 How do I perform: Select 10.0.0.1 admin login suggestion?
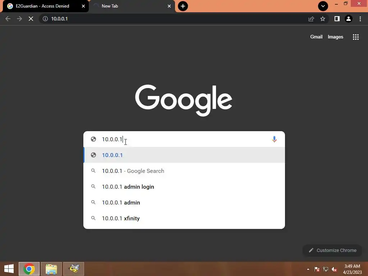[x=184, y=187]
